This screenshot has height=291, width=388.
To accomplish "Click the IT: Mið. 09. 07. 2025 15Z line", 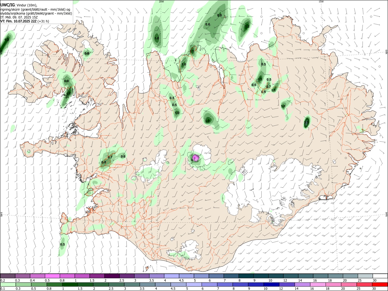I will point(19,17).
